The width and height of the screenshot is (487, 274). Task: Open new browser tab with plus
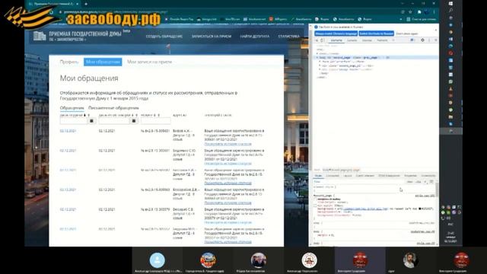[86, 4]
